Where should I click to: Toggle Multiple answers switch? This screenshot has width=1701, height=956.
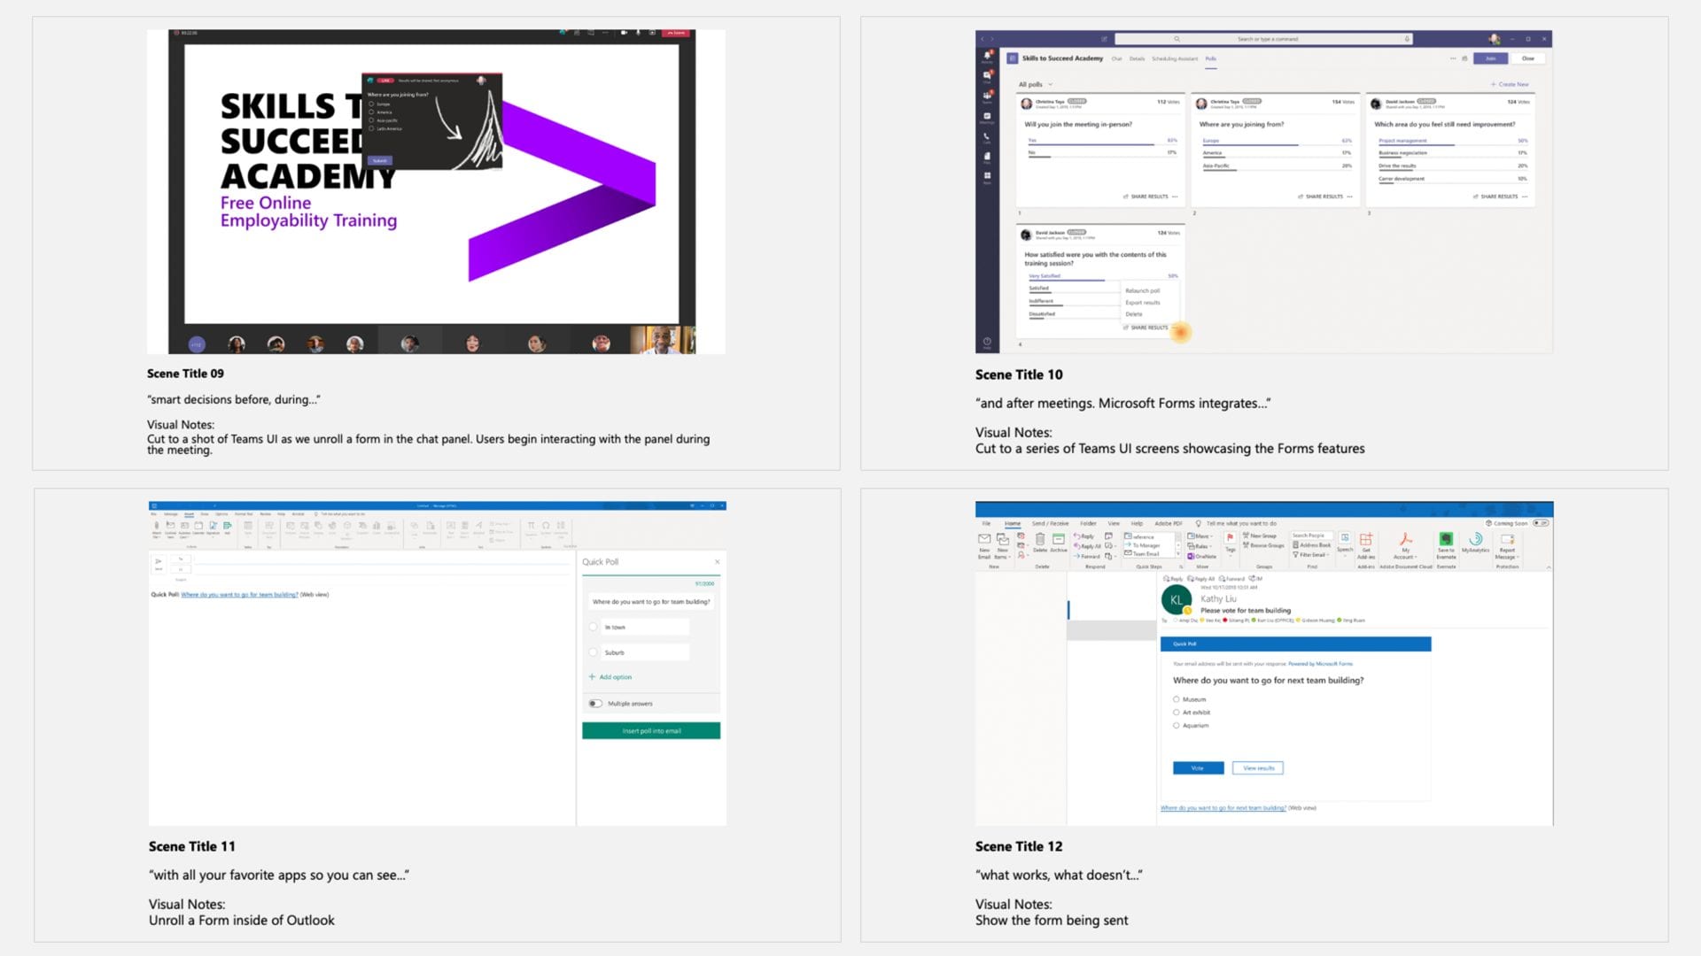tap(595, 704)
